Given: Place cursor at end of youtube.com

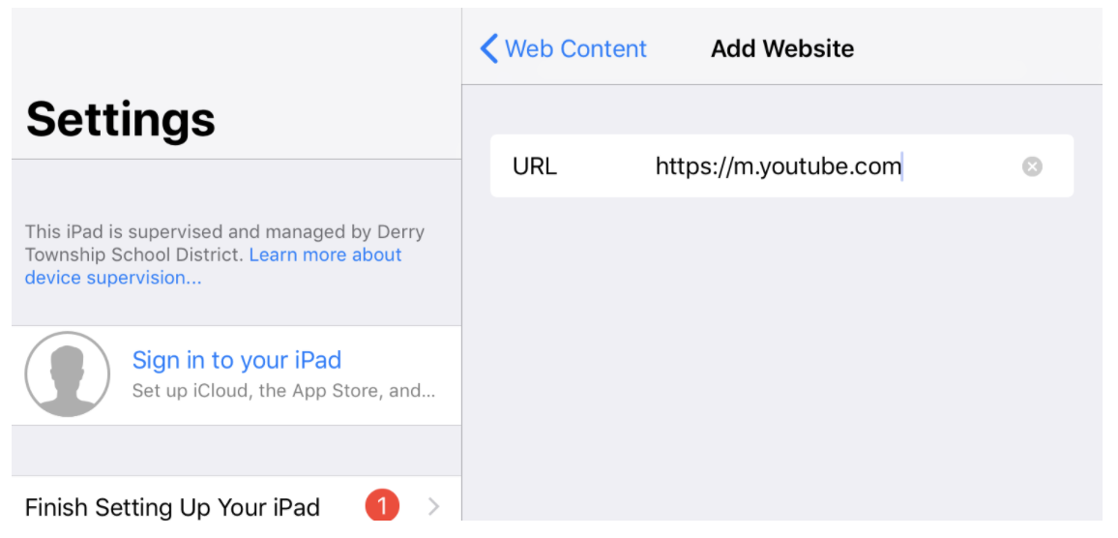Looking at the screenshot, I should (901, 166).
